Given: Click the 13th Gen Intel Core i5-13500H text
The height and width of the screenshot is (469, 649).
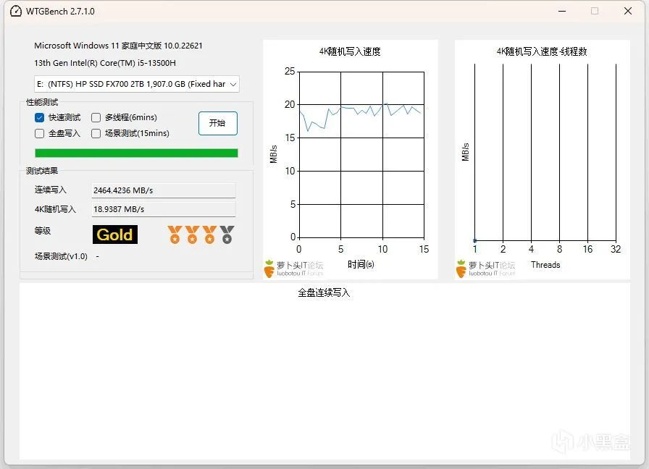Looking at the screenshot, I should [x=105, y=63].
